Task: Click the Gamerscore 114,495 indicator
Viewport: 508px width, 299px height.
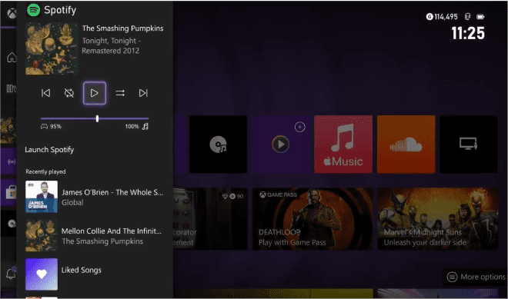Action: click(442, 16)
